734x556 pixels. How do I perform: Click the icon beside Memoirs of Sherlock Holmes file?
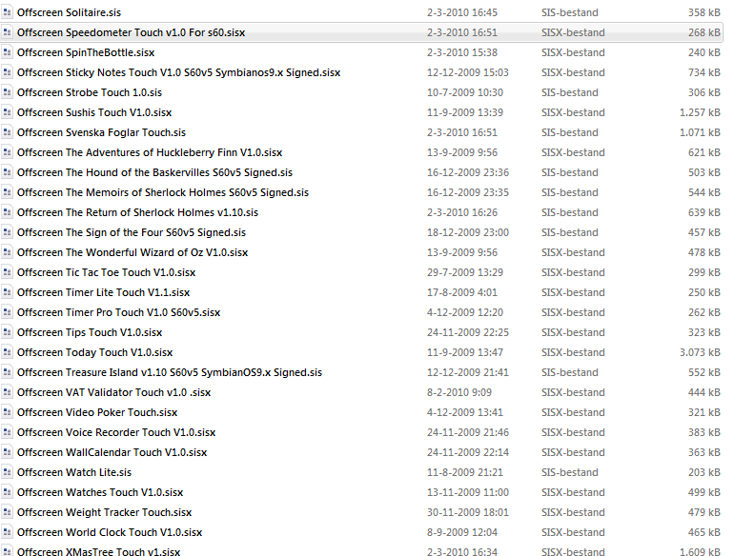click(7, 192)
